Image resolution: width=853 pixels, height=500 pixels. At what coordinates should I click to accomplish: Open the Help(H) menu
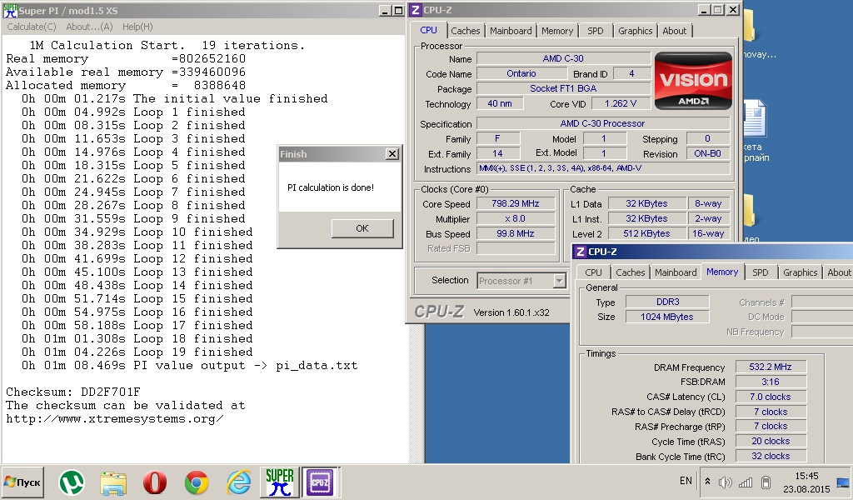click(x=137, y=27)
